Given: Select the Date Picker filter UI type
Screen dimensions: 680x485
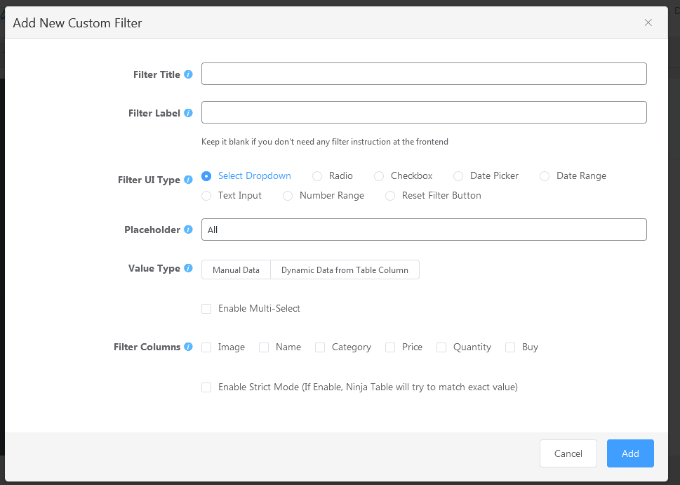Looking at the screenshot, I should (x=458, y=175).
